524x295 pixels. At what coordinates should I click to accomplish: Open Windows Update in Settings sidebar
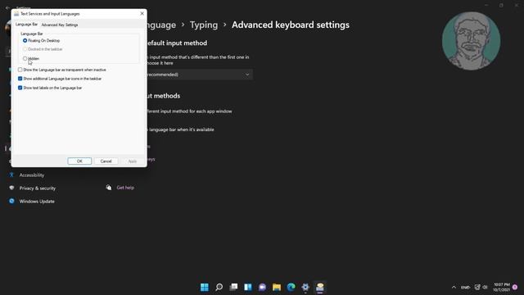37,202
